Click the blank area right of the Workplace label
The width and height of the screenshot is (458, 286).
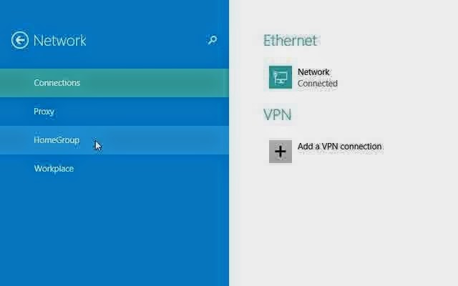151,169
